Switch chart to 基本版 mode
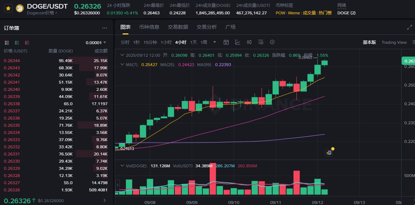The width and height of the screenshot is (415, 205). point(369,42)
